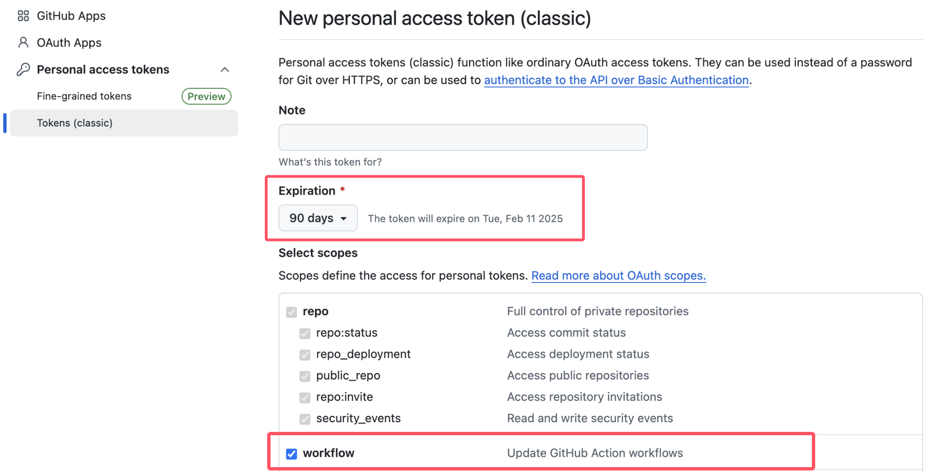Select Fine-grained tokens in the sidebar

pos(84,96)
